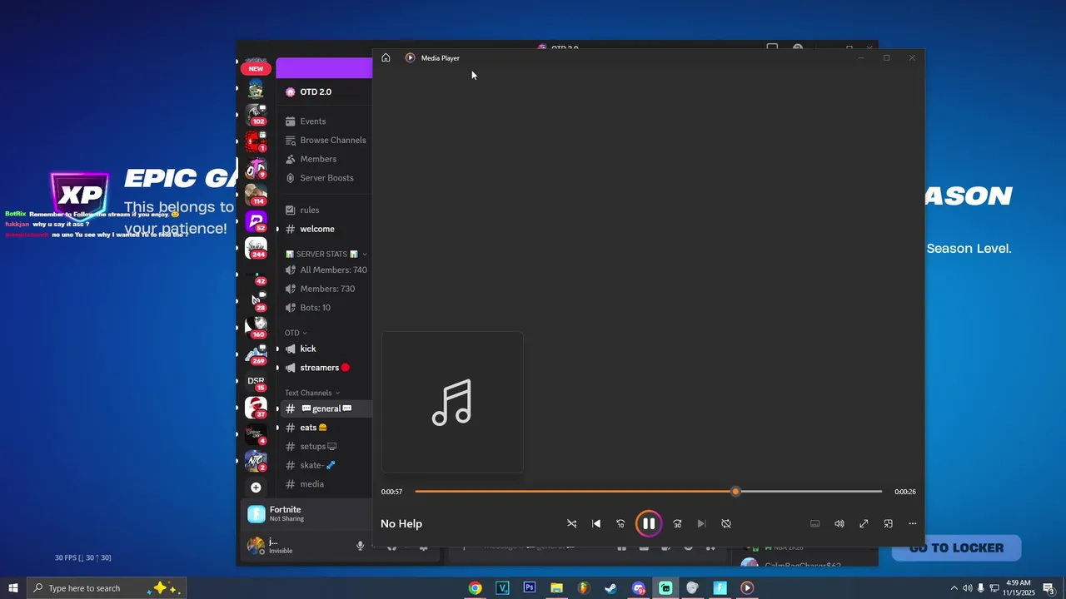1066x599 pixels.
Task: Open Media Player from the taskbar
Action: point(747,588)
